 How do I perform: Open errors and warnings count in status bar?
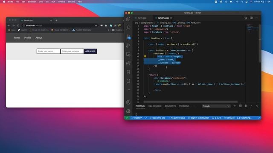tap(216, 118)
